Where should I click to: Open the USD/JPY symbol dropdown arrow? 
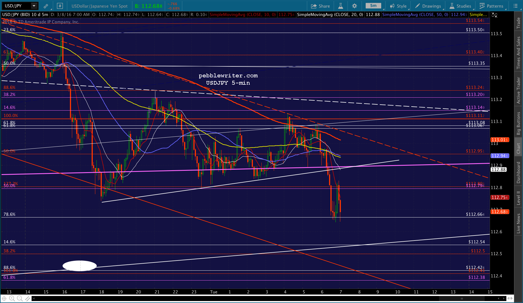coord(34,6)
